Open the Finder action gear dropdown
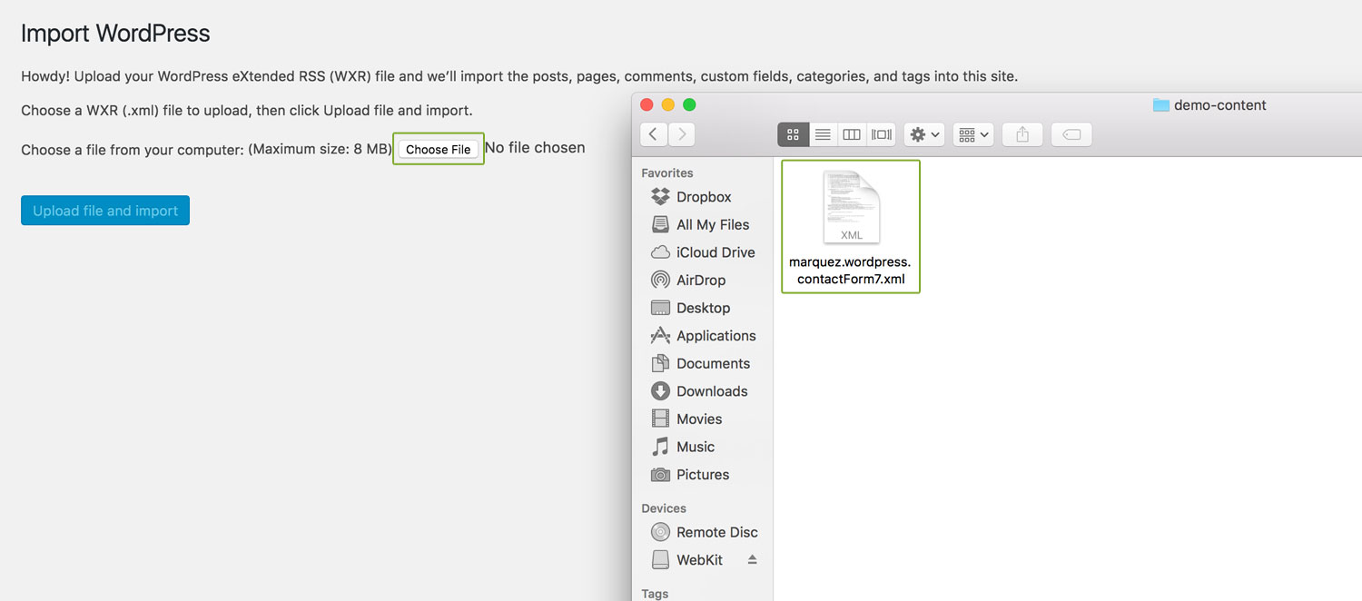 pos(925,134)
